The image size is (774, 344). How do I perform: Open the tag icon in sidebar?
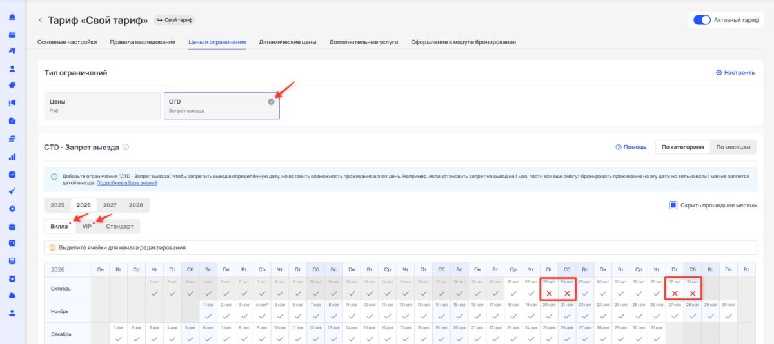(x=12, y=86)
